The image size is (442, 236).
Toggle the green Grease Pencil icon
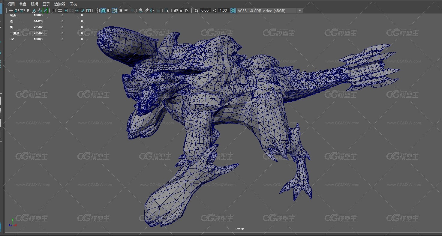point(45,10)
